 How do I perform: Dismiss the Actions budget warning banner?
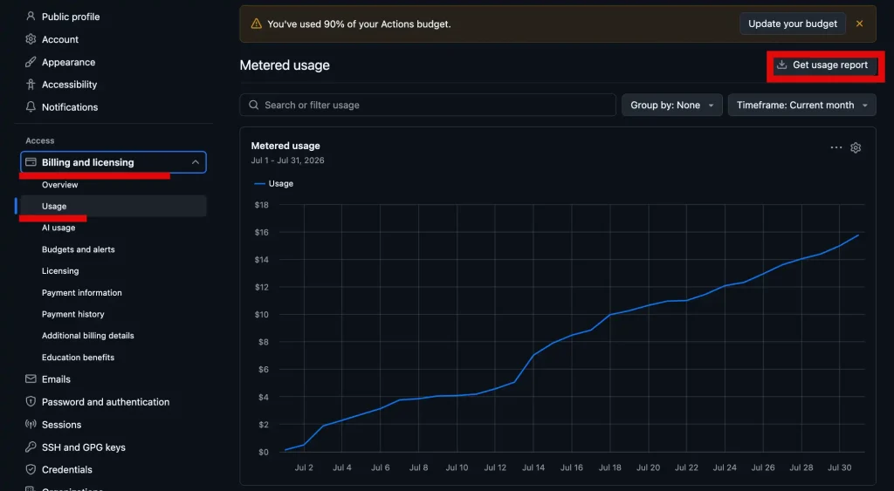tap(859, 24)
